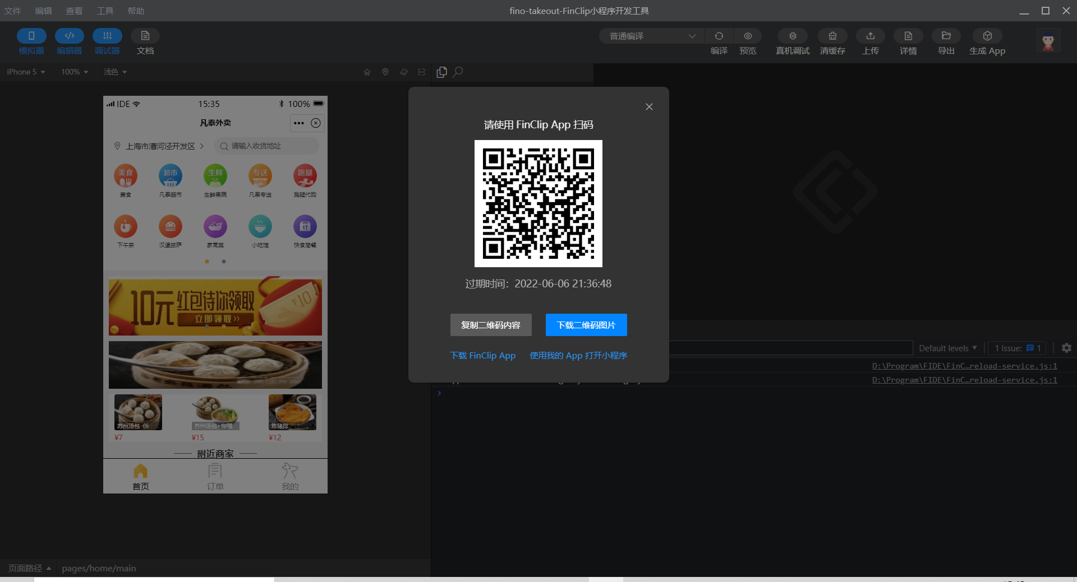Start 真机调试 real device debugging
The width and height of the screenshot is (1077, 582).
793,36
